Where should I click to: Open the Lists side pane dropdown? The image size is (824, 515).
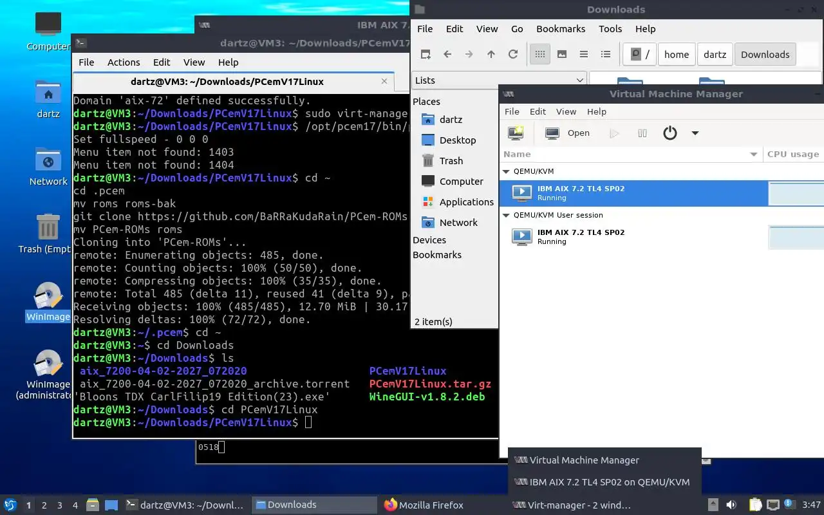pyautogui.click(x=499, y=80)
